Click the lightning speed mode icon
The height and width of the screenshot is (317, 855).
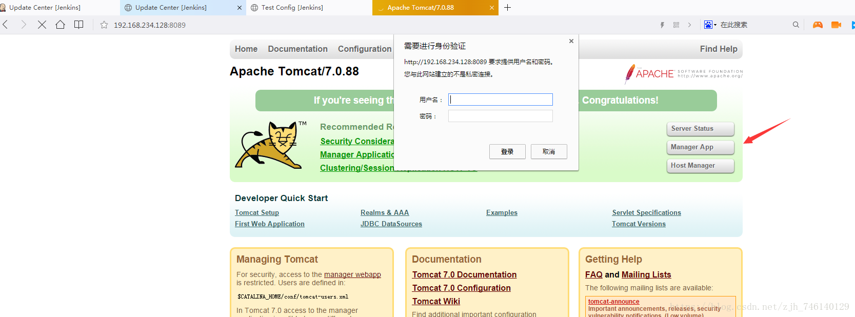click(x=662, y=25)
